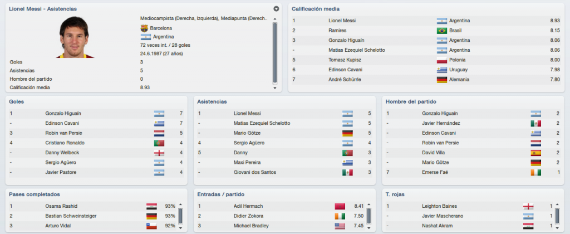The width and height of the screenshot is (570, 234).
Task: Click the Calificación media panel header
Action: click(x=316, y=9)
